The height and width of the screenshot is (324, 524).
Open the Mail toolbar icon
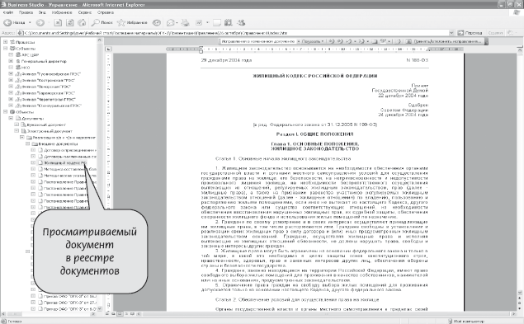[x=172, y=23]
